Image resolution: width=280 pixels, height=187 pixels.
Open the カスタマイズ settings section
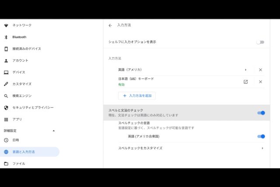(22, 84)
